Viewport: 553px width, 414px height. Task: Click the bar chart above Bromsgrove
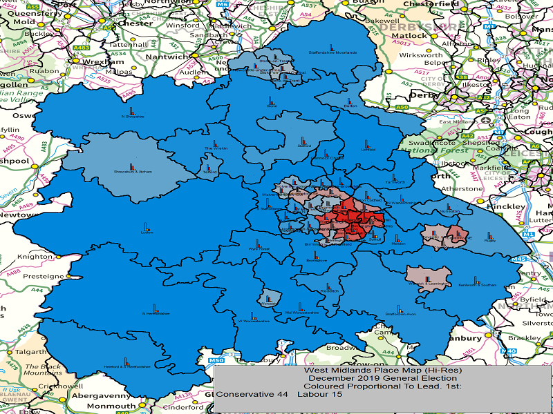(316, 255)
